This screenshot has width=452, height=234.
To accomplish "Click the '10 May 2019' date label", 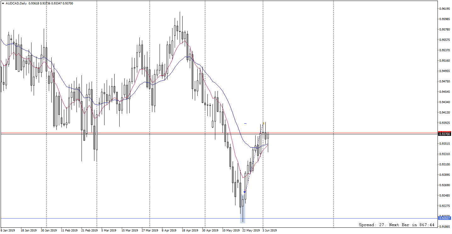I will (231, 230).
